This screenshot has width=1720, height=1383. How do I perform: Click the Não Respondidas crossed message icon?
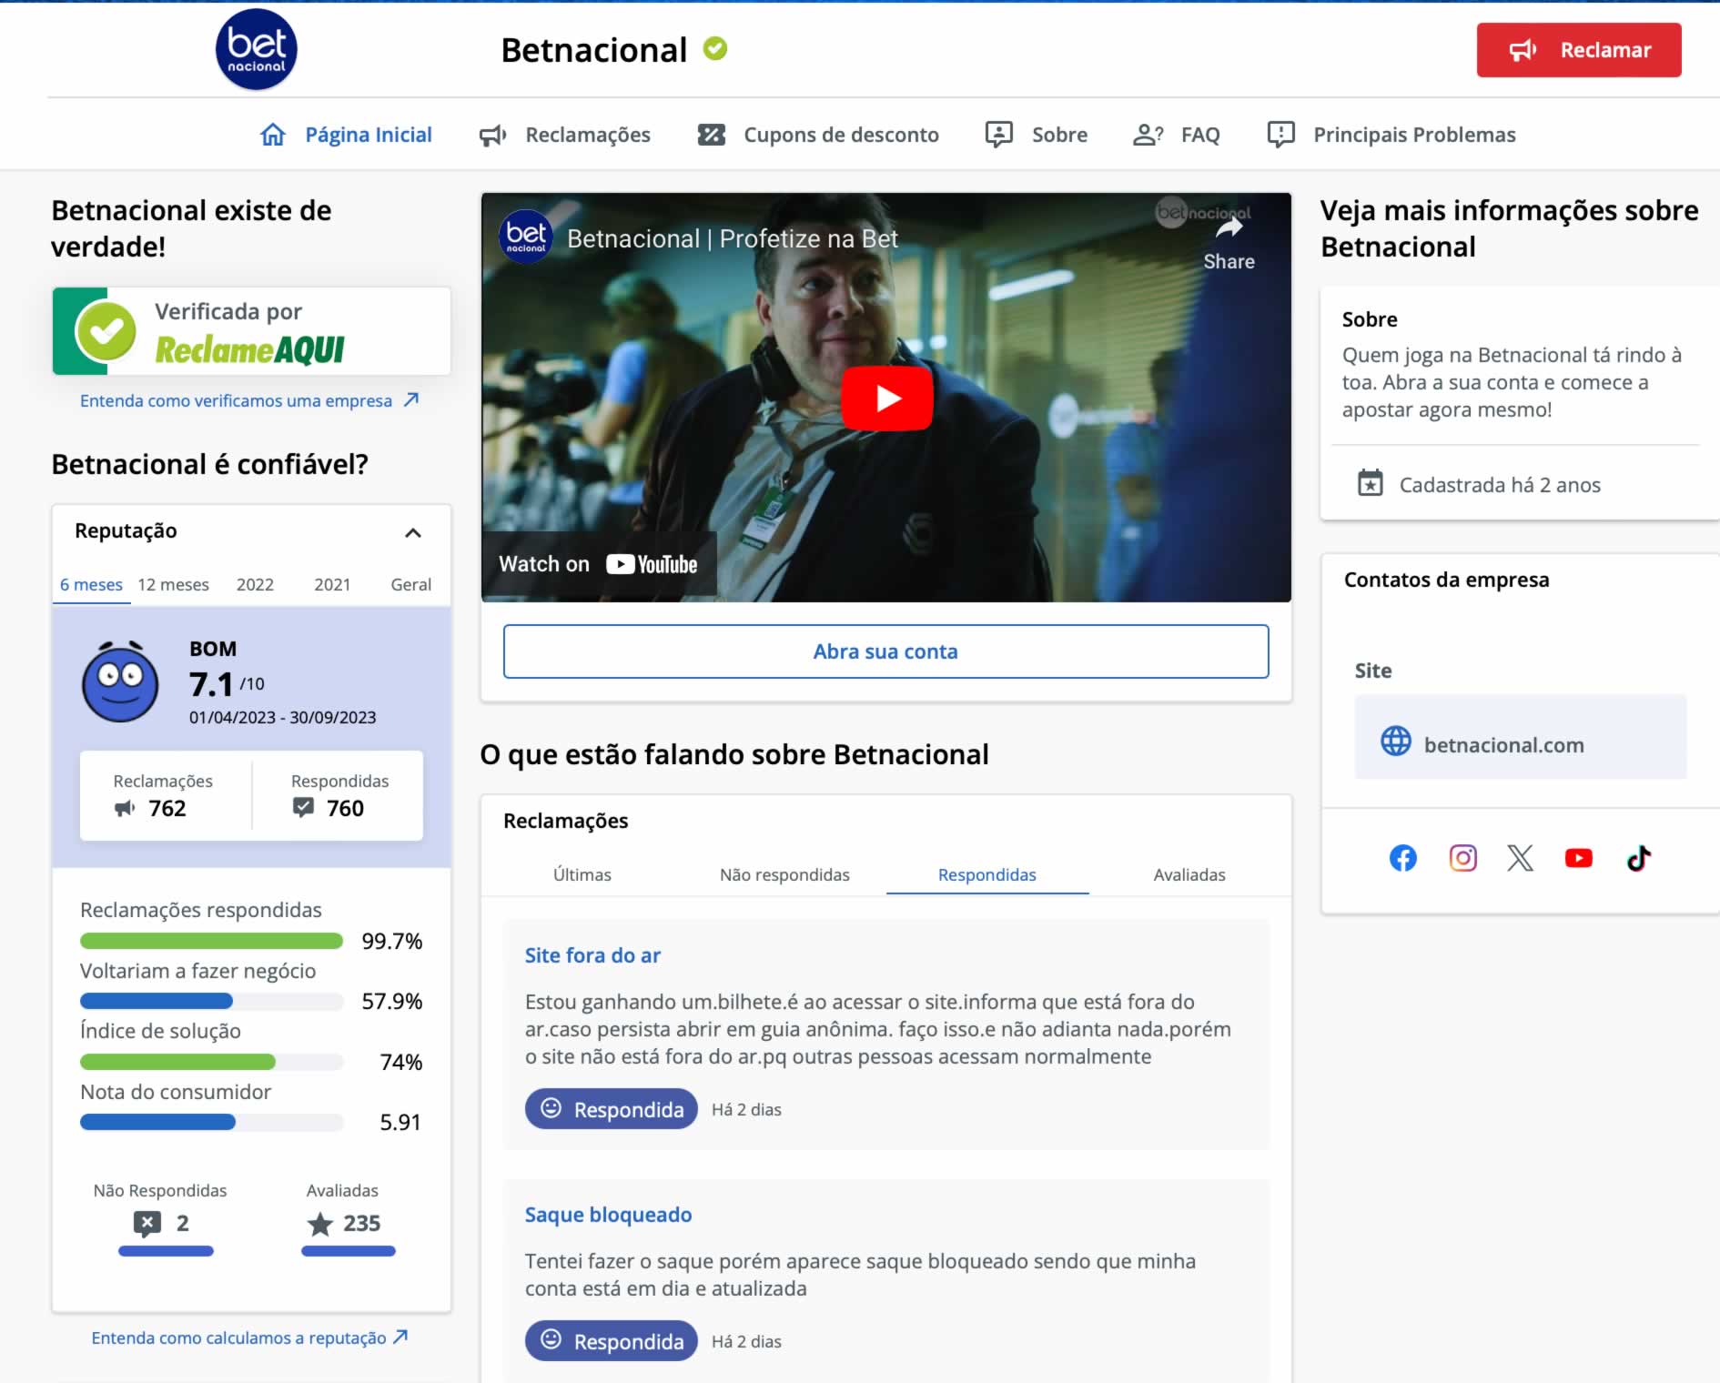point(147,1224)
